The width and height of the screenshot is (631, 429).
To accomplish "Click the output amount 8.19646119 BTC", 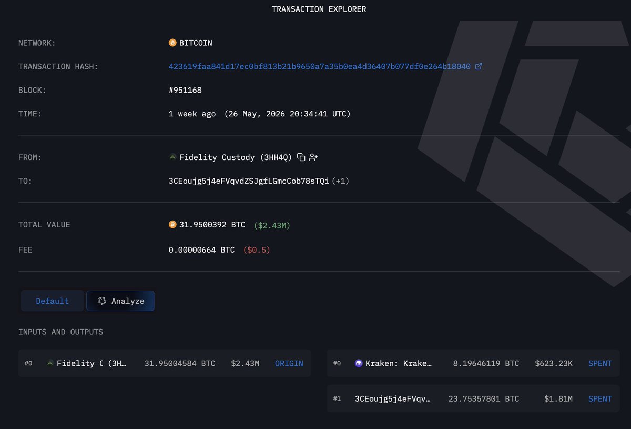I will pos(486,363).
